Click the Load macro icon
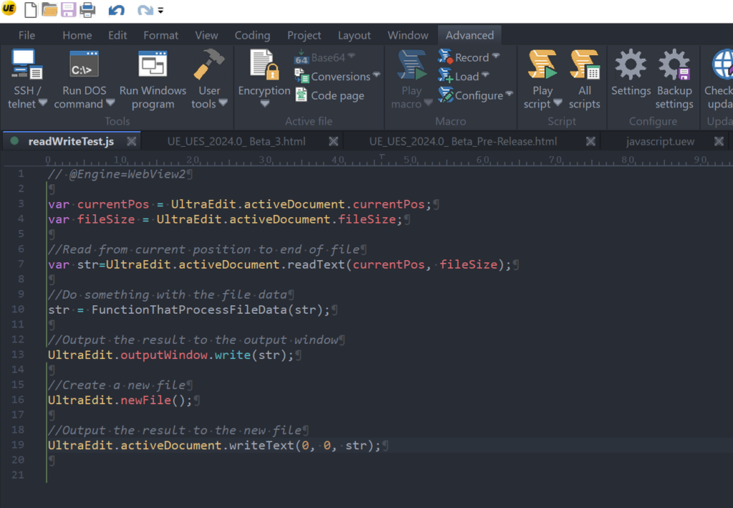Screen dimensions: 733x508 click(x=445, y=75)
